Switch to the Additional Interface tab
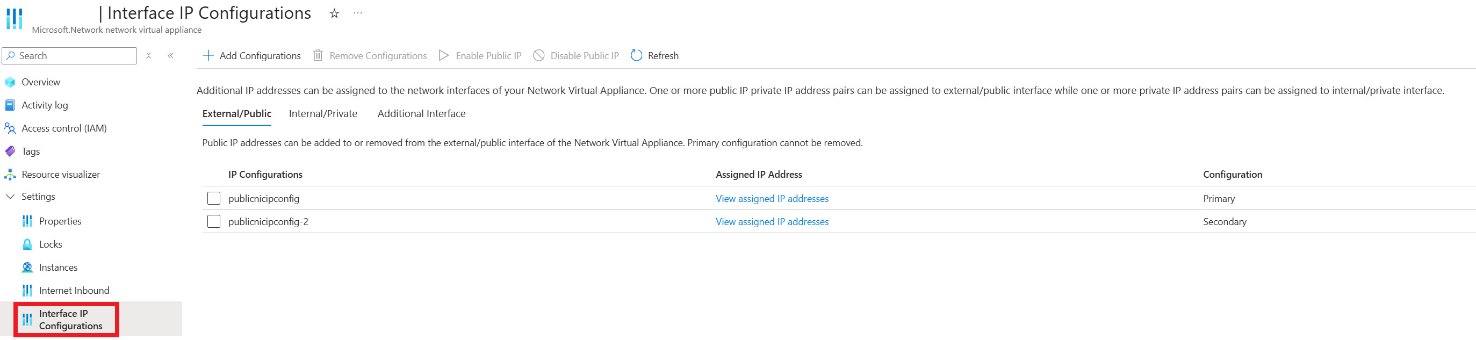The height and width of the screenshot is (340, 1476). pyautogui.click(x=421, y=113)
